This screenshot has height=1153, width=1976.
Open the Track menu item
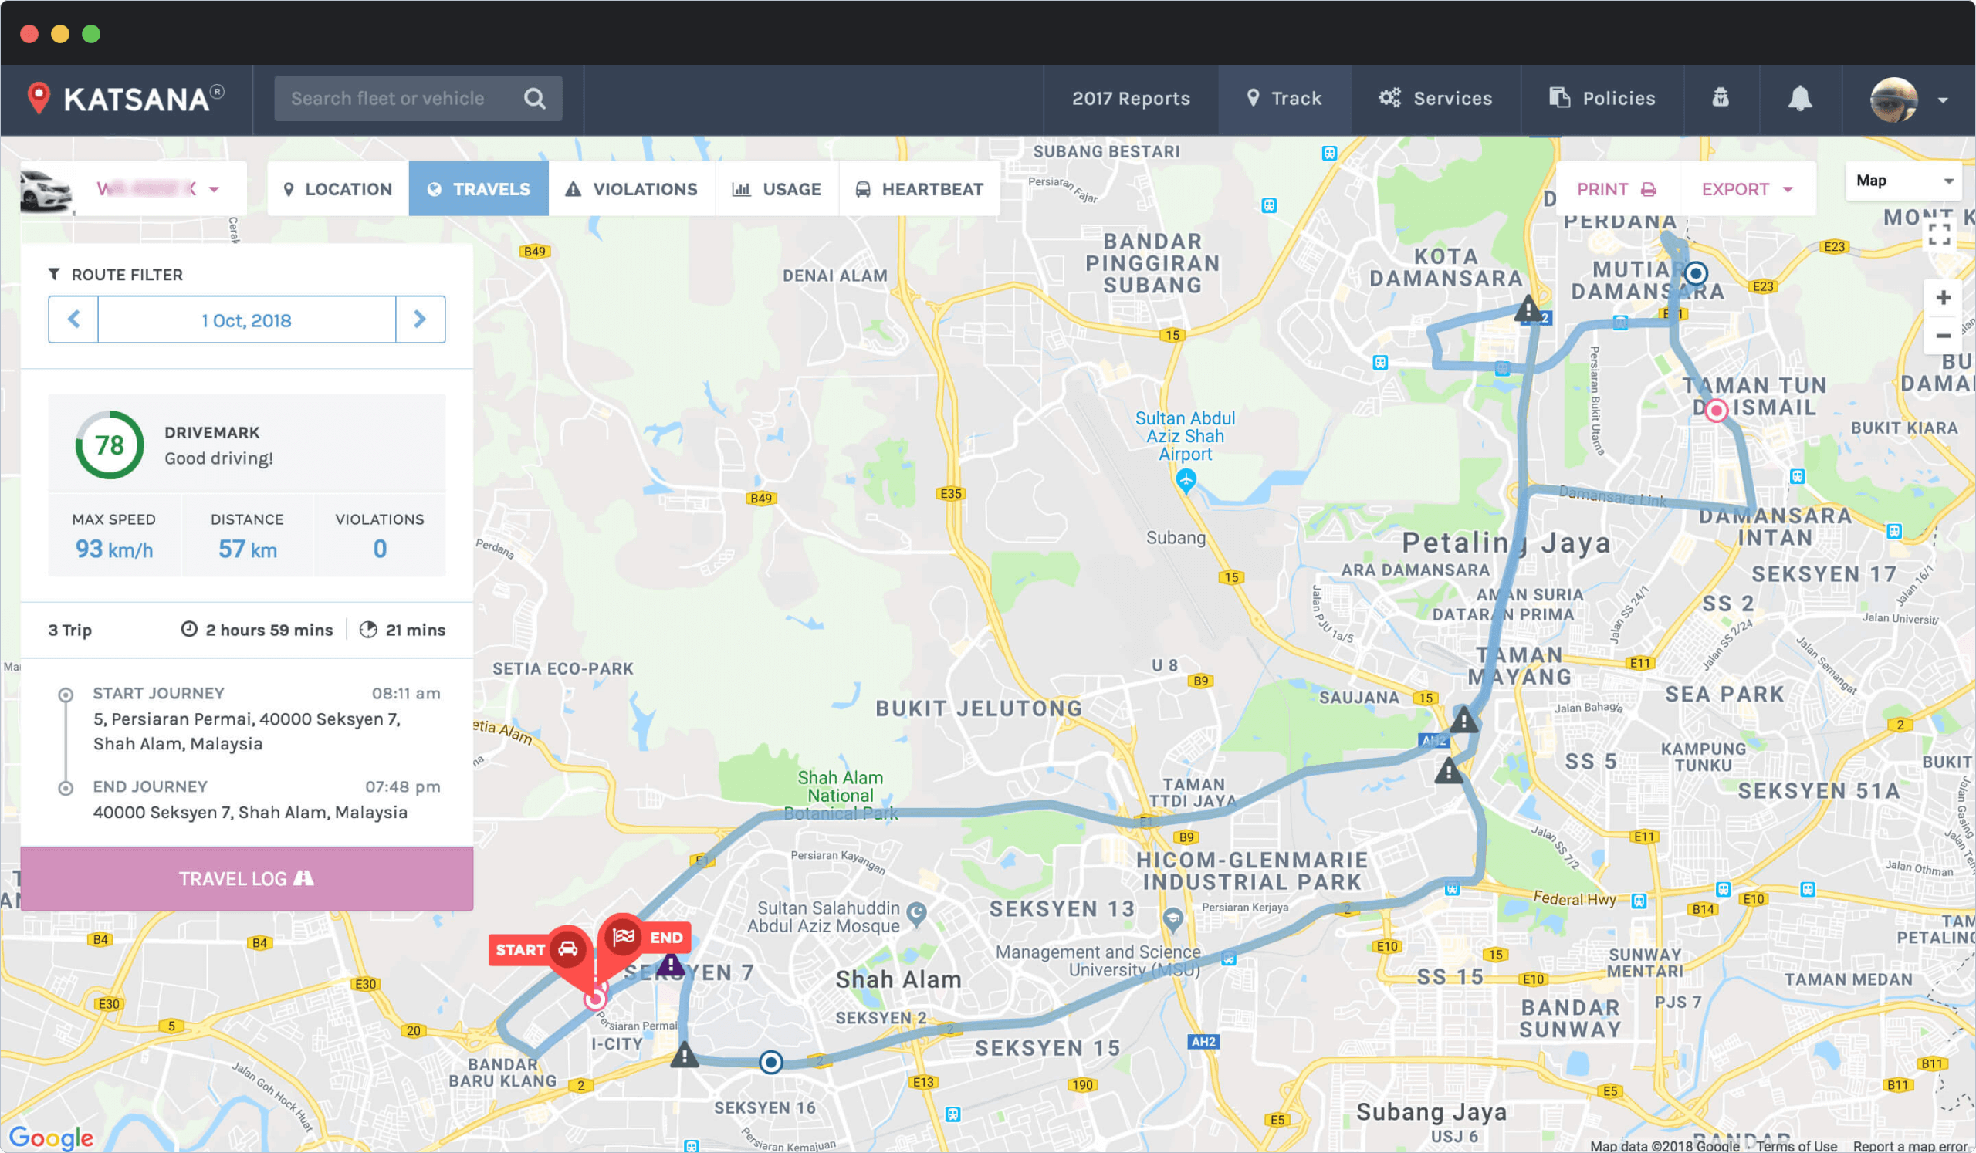(1284, 99)
